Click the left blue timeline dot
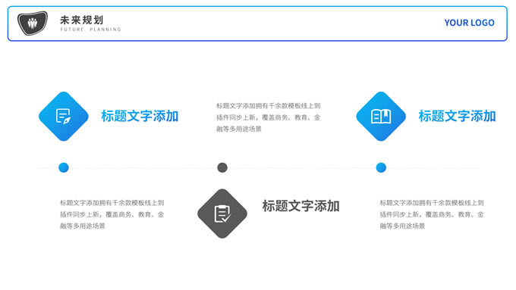Screen dimensions: 516x290 point(64,167)
